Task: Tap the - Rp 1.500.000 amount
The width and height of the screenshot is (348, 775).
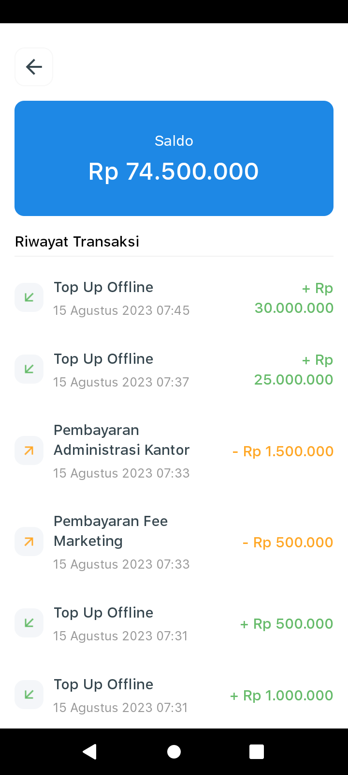Action: click(x=283, y=451)
